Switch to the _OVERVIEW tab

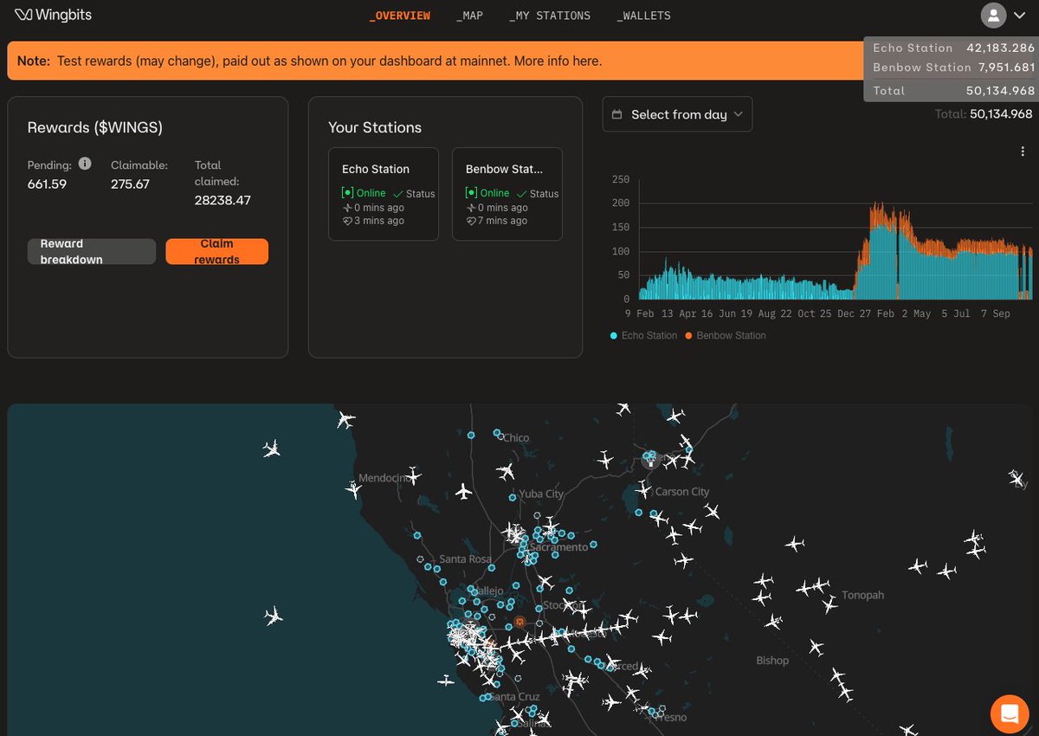[399, 16]
